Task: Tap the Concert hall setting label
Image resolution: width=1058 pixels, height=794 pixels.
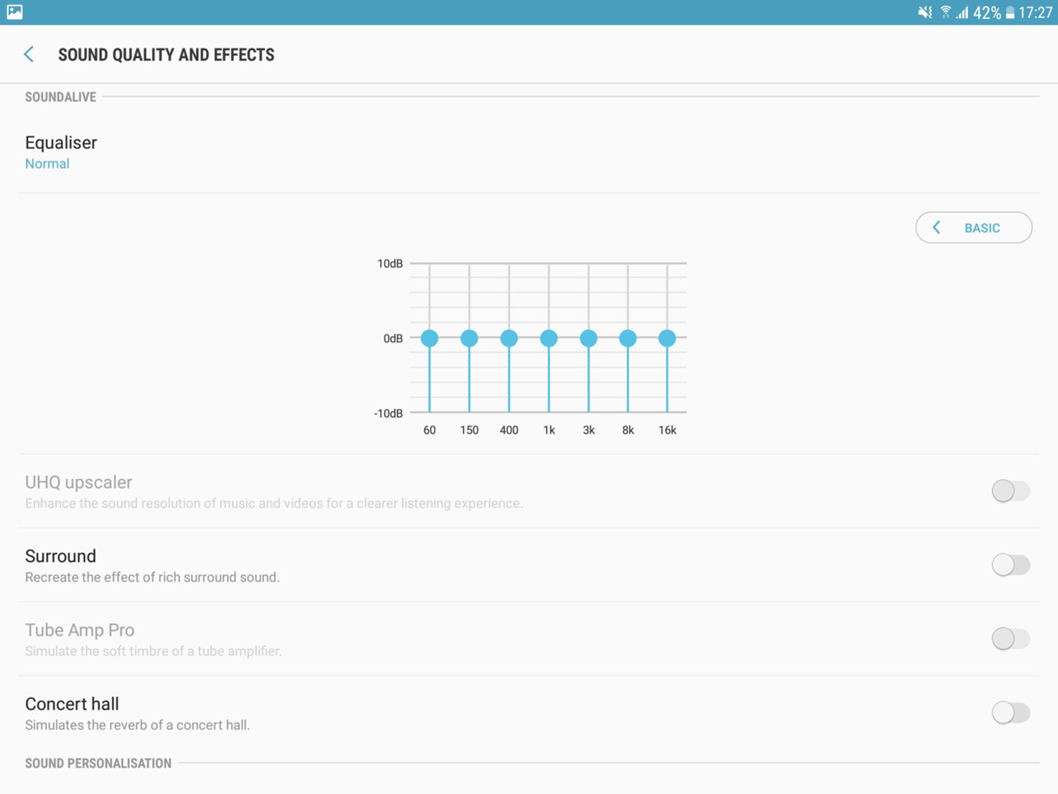Action: (72, 704)
